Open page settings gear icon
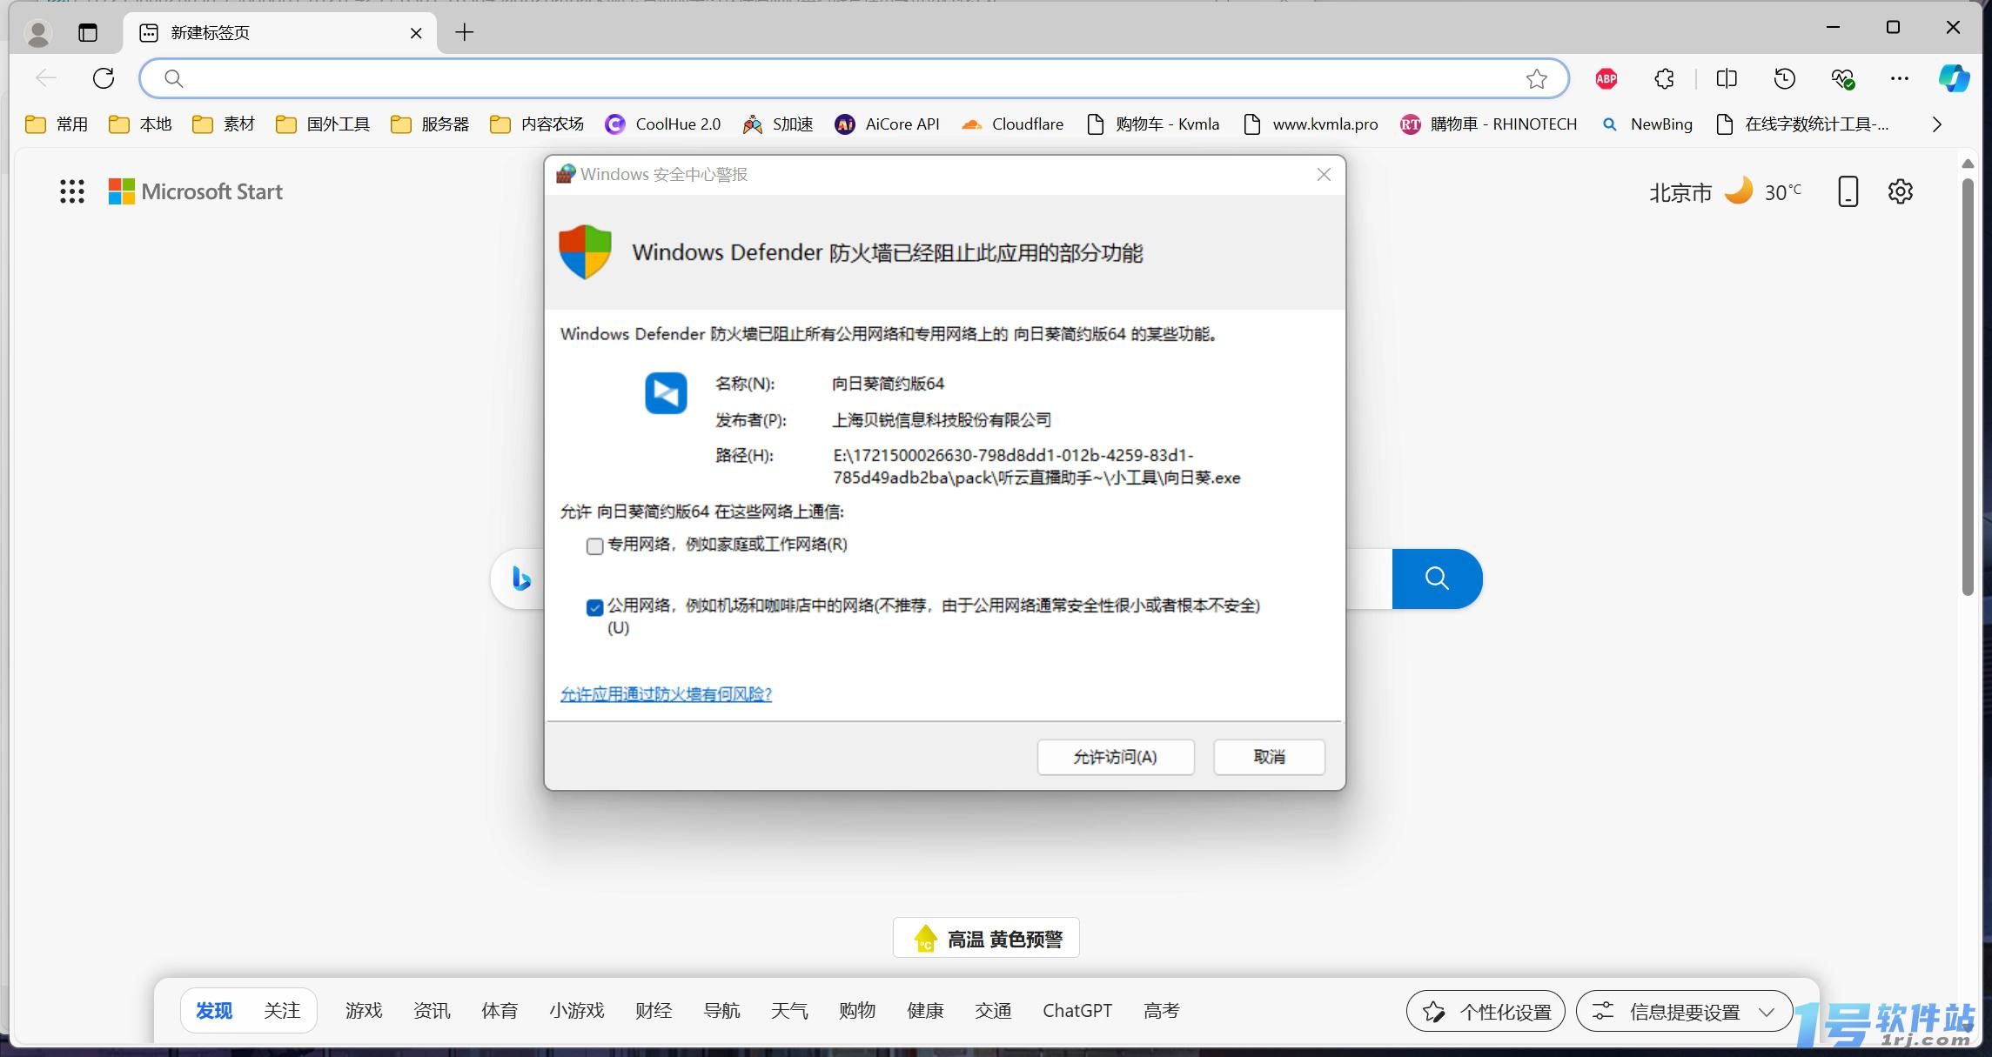The image size is (1992, 1057). point(1901,191)
